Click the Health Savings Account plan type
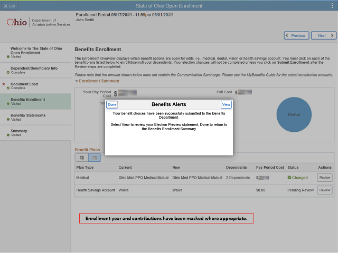 click(96, 190)
